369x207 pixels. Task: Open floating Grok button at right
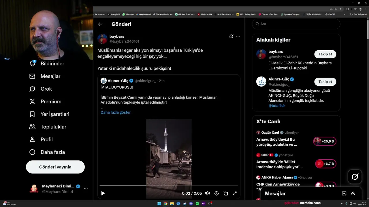pos(355,177)
